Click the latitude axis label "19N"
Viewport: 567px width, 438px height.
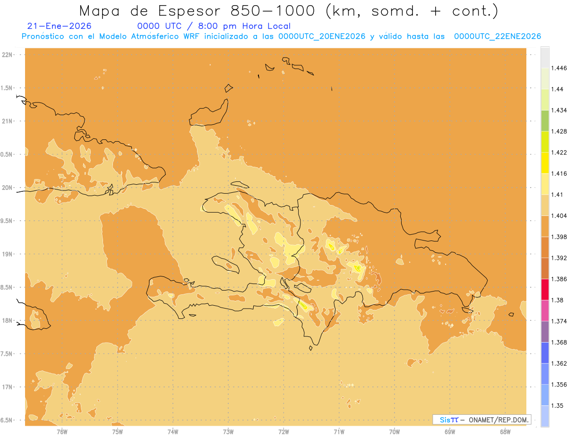tap(7, 254)
